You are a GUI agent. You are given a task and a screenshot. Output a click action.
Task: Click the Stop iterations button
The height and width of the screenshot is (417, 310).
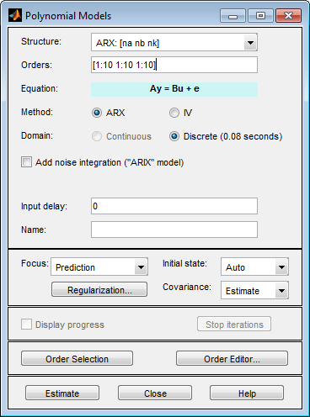[x=234, y=325]
